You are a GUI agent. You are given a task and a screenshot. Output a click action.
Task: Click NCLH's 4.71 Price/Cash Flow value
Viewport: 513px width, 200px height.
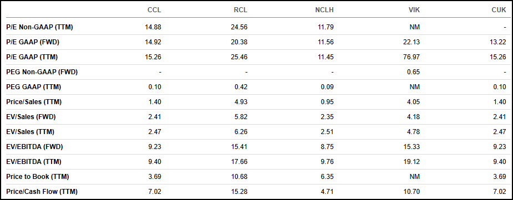328,192
